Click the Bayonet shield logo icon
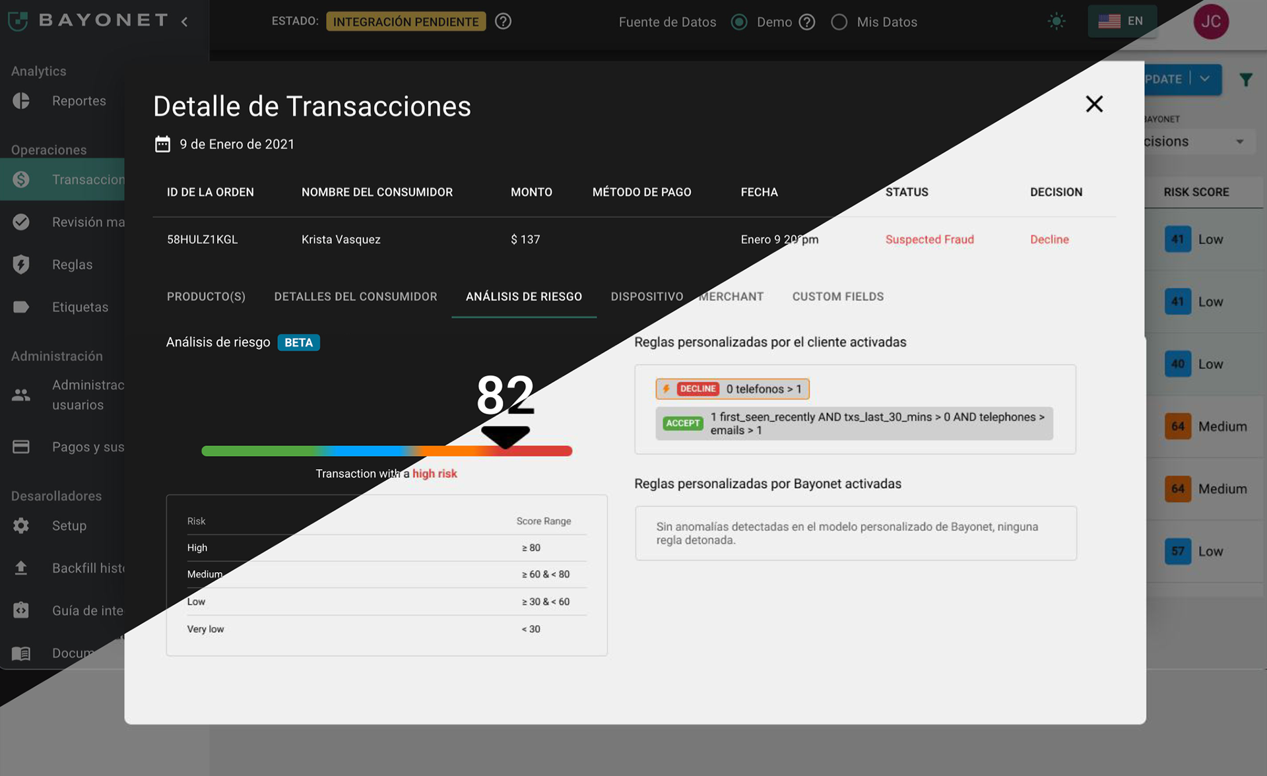 [18, 21]
